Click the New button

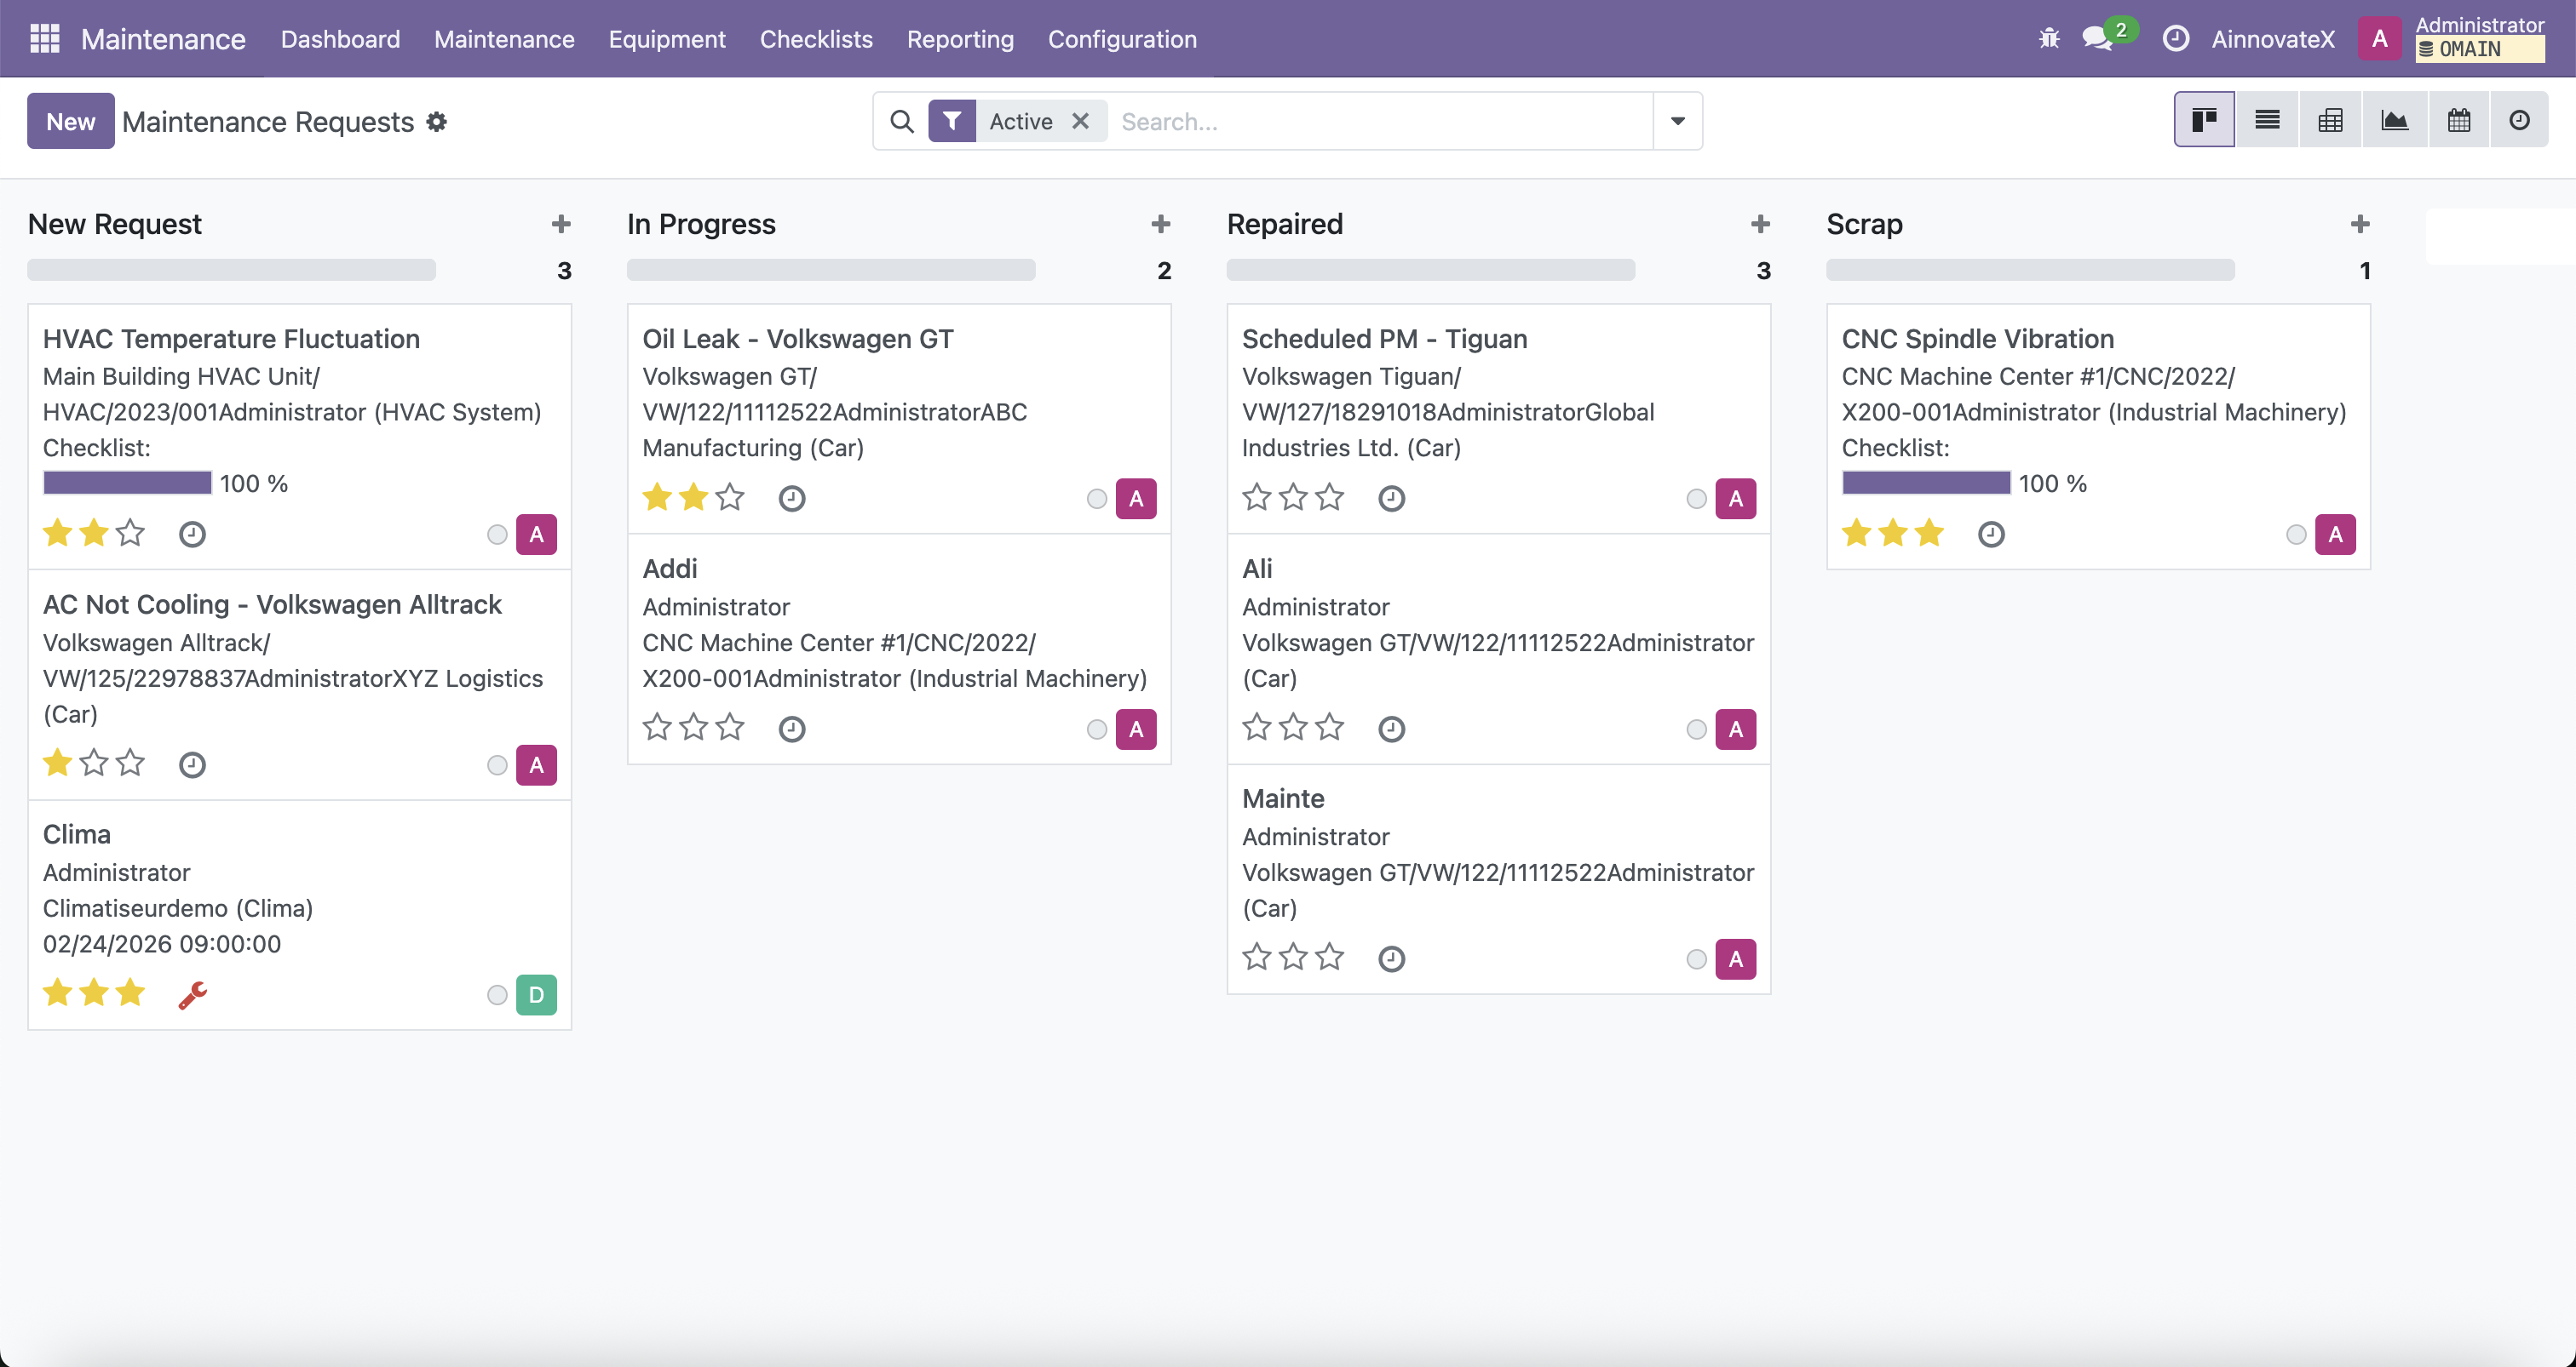(70, 121)
